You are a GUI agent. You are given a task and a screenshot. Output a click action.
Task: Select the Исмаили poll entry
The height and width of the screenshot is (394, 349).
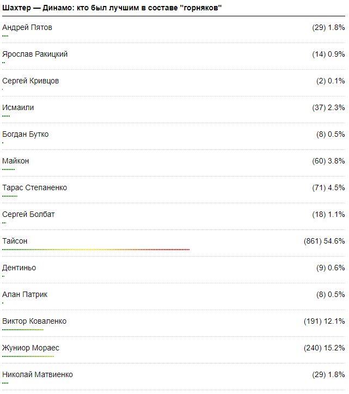point(18,107)
